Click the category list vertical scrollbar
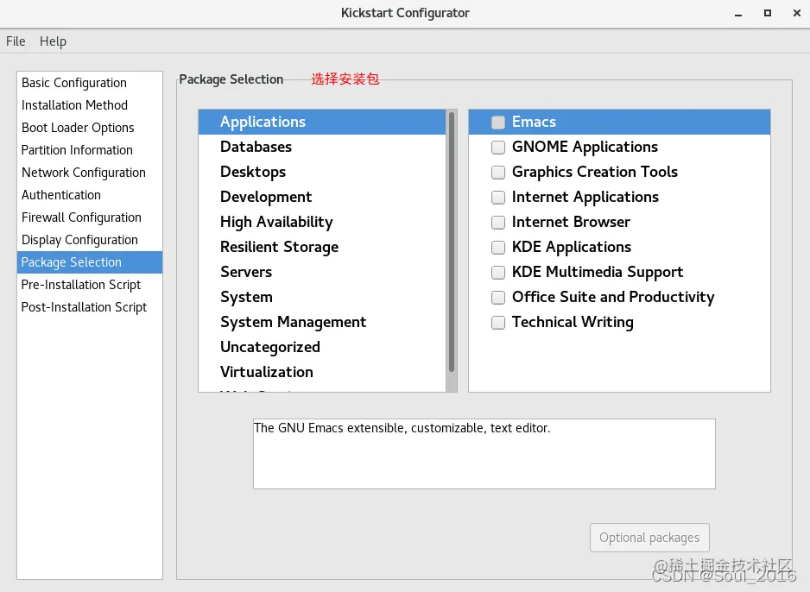 [452, 242]
